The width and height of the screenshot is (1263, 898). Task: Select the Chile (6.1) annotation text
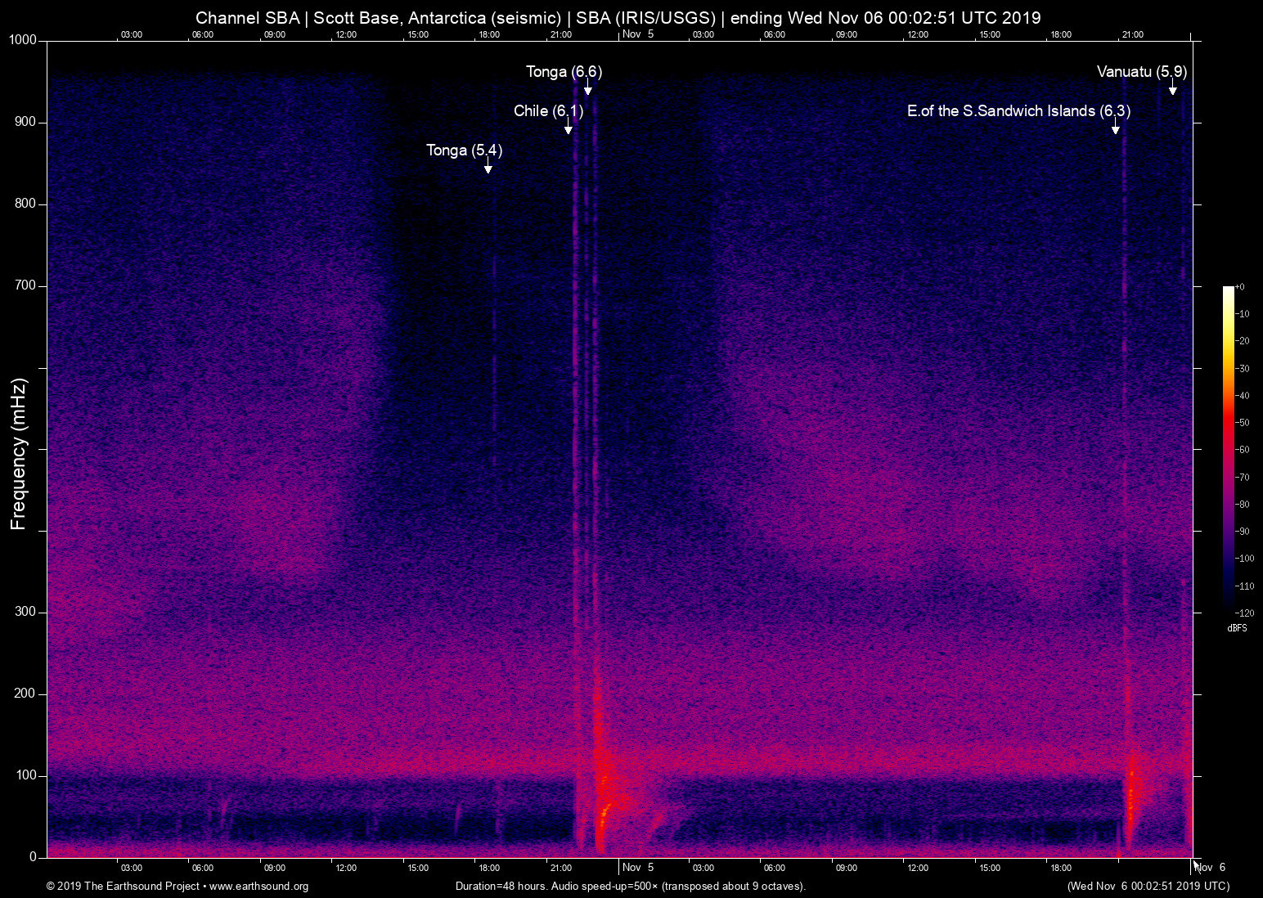tap(548, 111)
